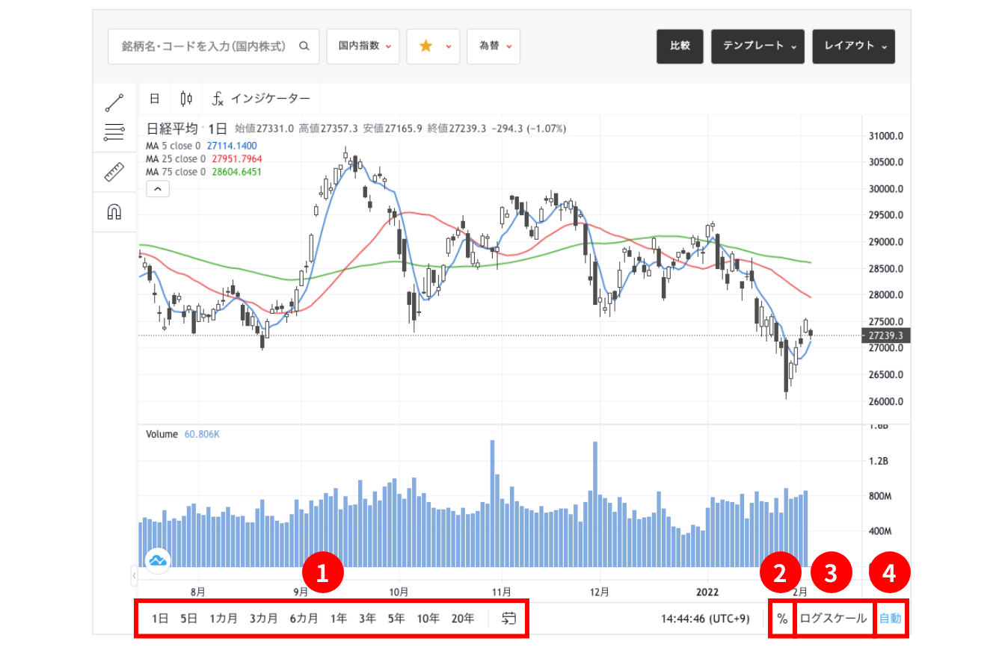Open the インジケーター indicators menu

tap(261, 99)
